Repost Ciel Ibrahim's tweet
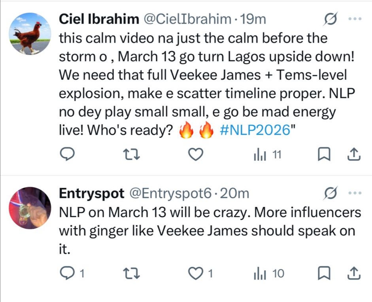The image size is (372, 302). (x=131, y=155)
